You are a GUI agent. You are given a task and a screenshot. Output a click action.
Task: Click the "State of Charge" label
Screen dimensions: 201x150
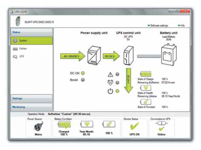[145, 79]
